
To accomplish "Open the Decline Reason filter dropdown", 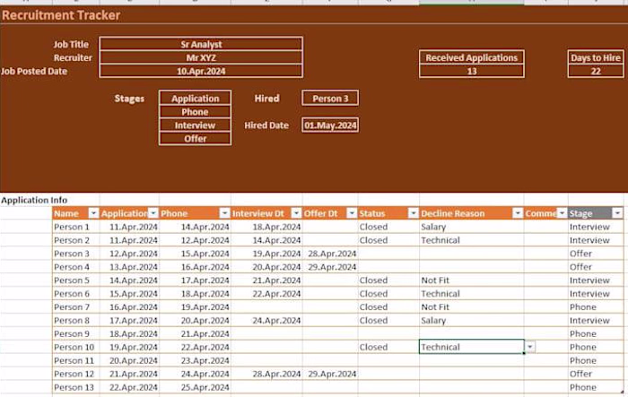I will [518, 213].
